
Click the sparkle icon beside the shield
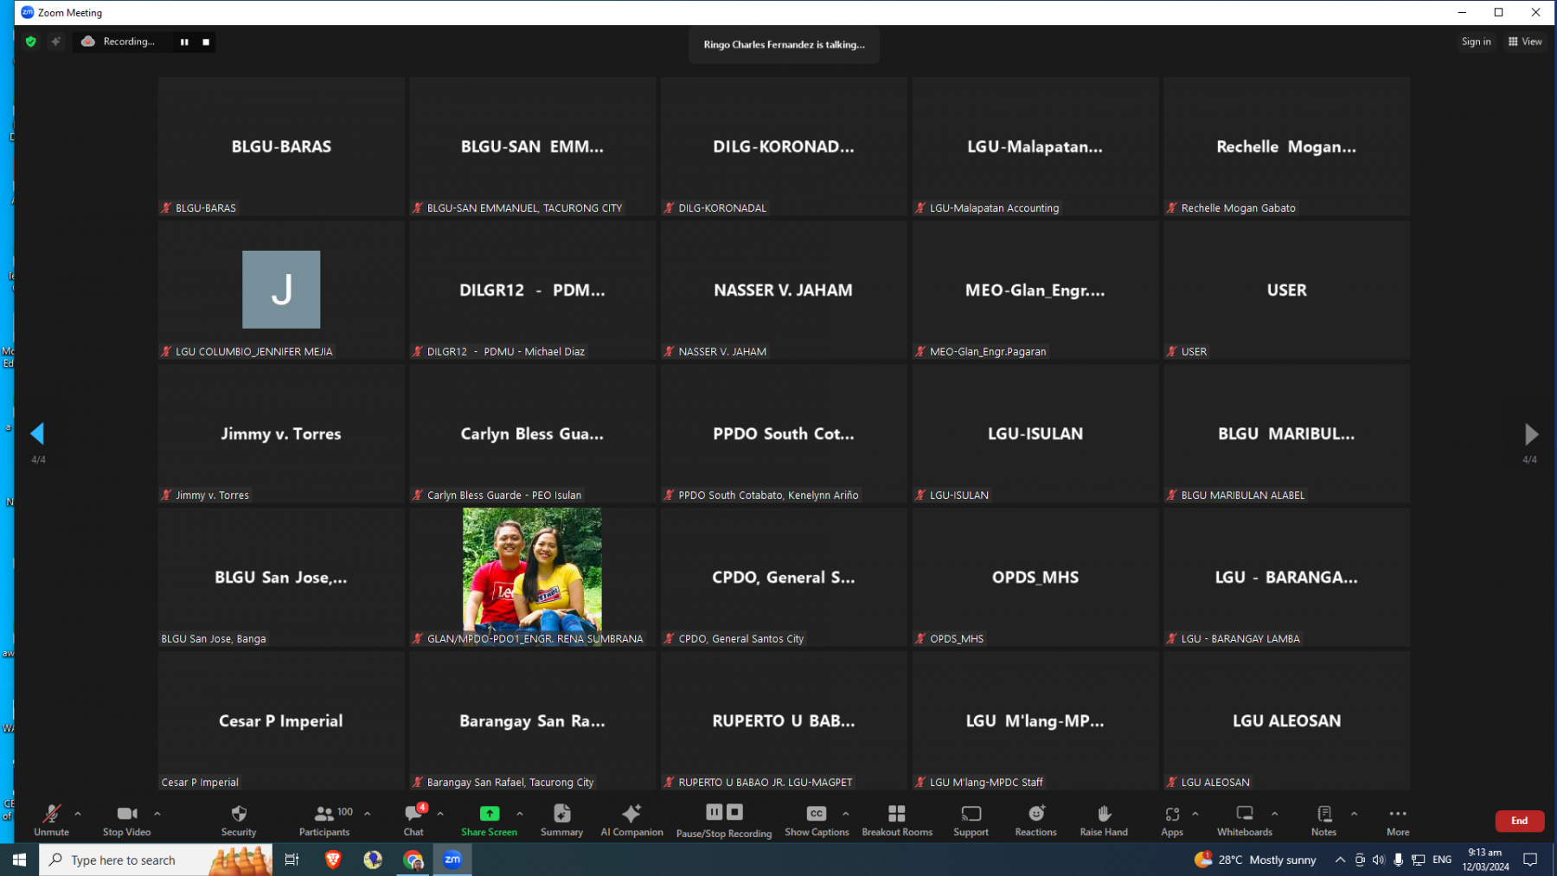click(x=56, y=42)
